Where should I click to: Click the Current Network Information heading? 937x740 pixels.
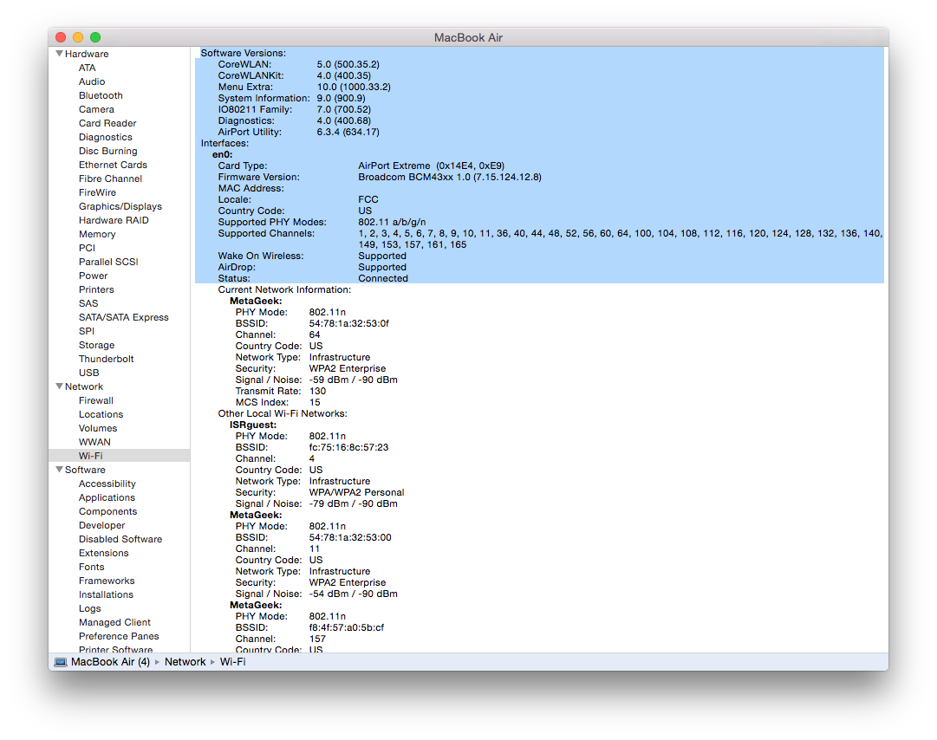click(x=284, y=289)
